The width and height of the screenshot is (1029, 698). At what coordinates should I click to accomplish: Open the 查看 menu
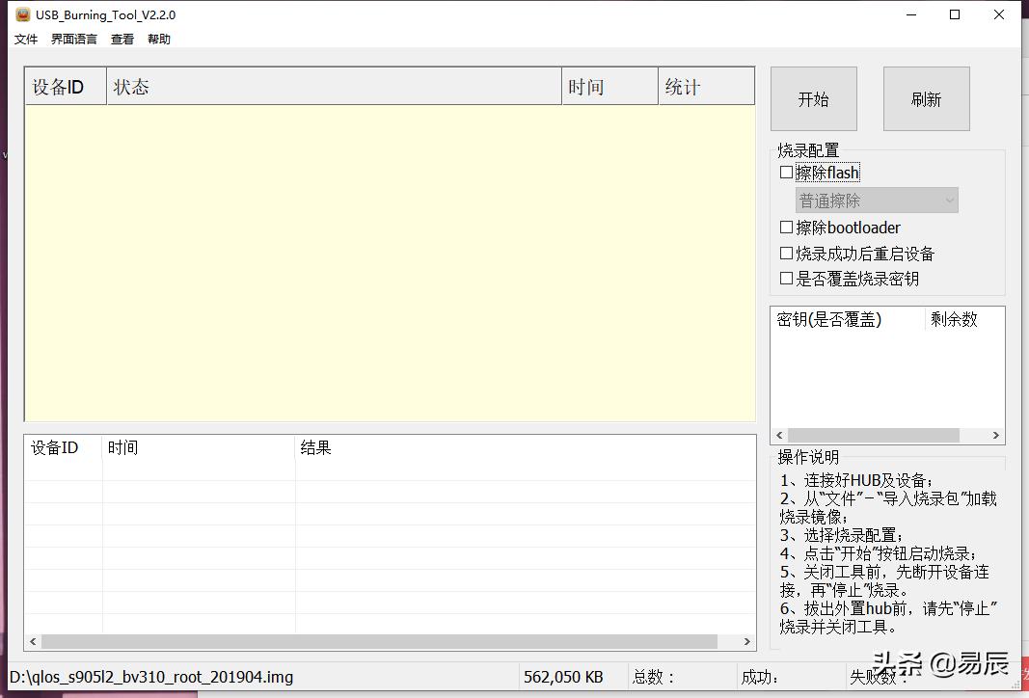coord(122,39)
